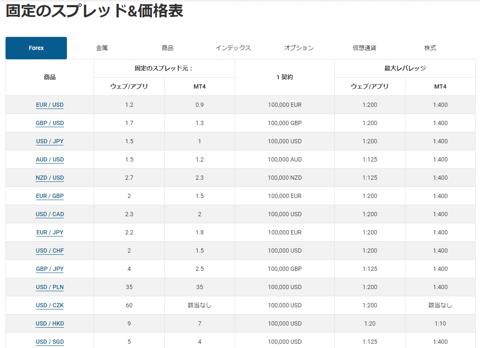
Task: Click the USD / PLN pair link
Action: point(50,287)
